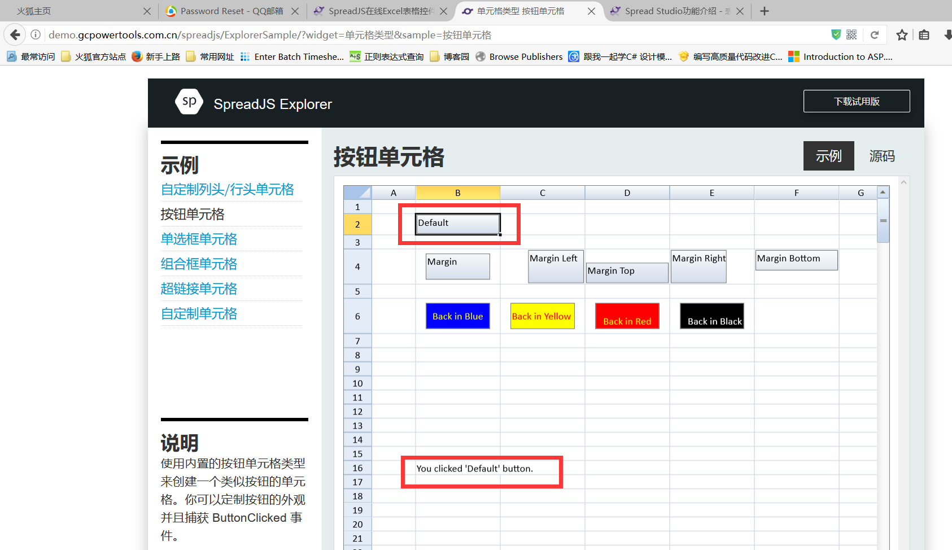Switch to SpreadJS在线Excel表格控件 tab
Viewport: 952px width, 550px height.
tap(379, 11)
